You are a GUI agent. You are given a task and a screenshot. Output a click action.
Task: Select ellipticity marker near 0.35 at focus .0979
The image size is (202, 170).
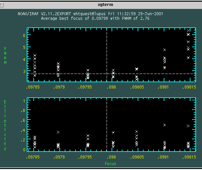58,132
